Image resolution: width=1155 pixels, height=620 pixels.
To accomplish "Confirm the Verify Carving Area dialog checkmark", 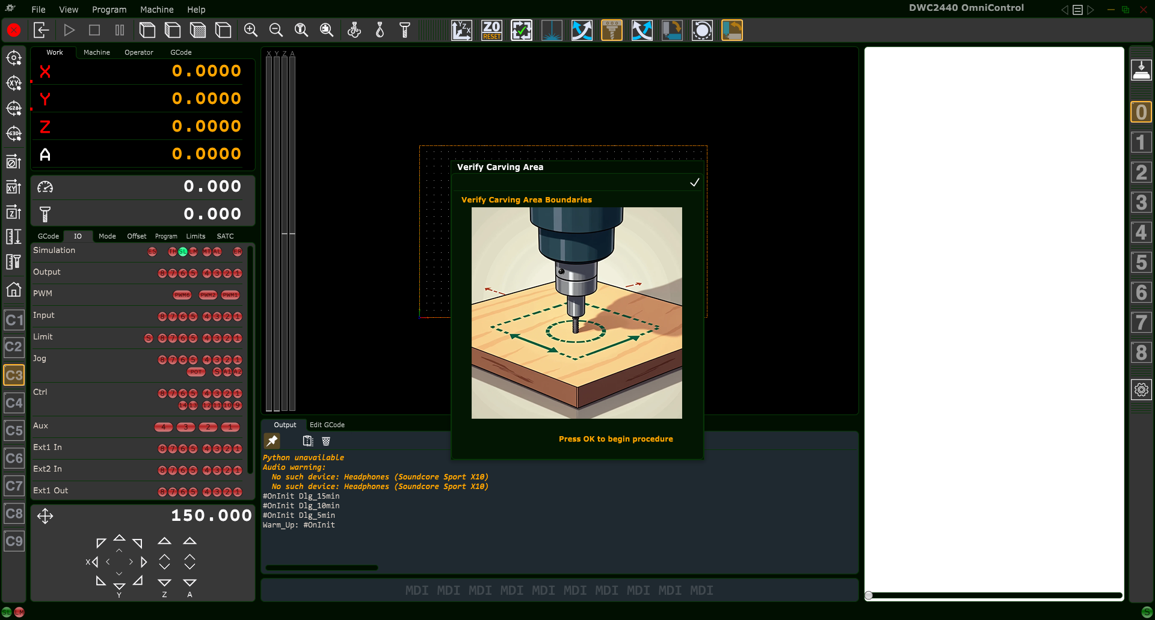I will click(695, 182).
